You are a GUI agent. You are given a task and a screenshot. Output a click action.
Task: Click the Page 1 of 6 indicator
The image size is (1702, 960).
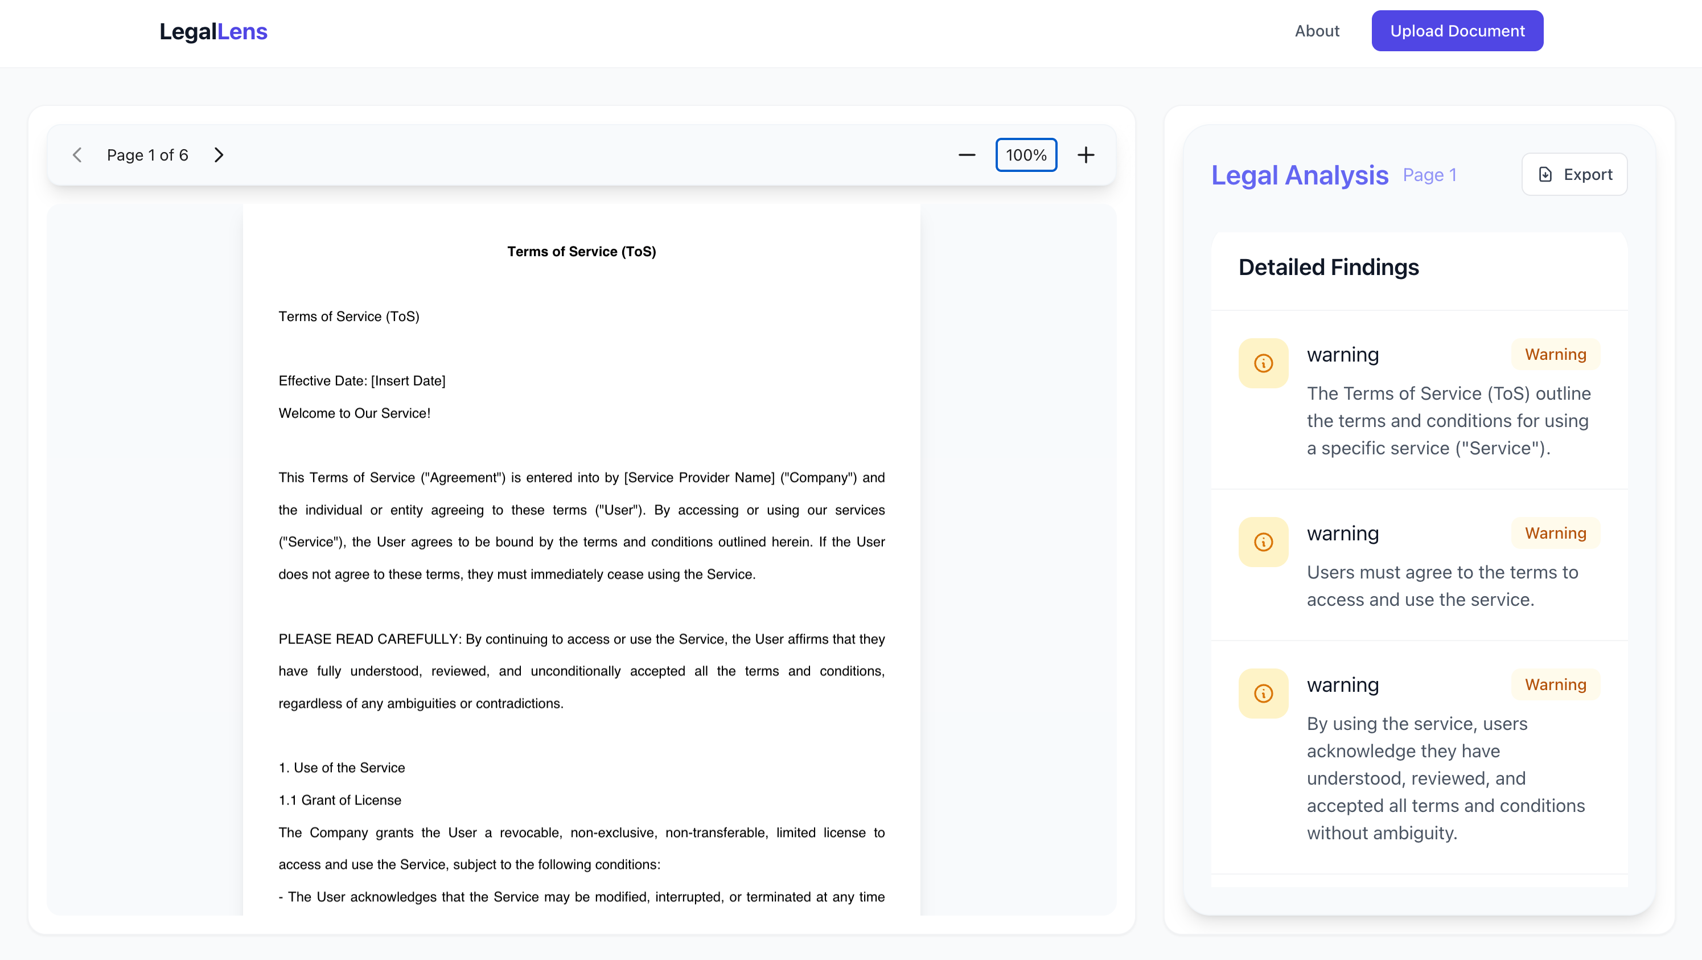coord(147,155)
